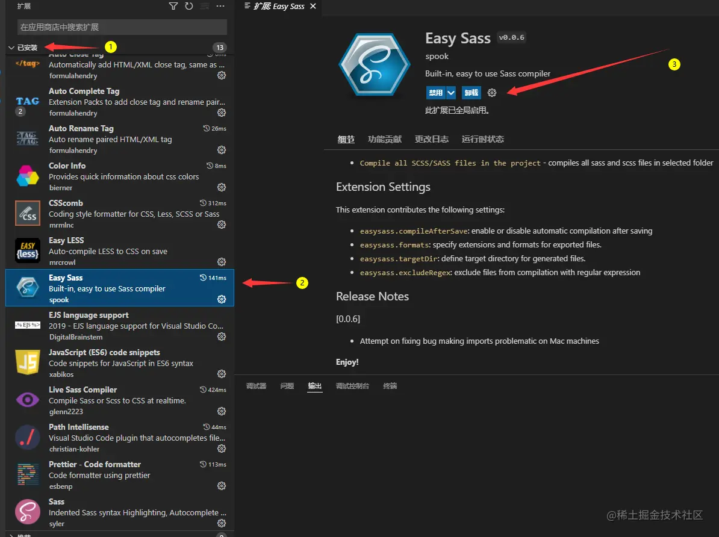Click the Release Notes heading

372,296
